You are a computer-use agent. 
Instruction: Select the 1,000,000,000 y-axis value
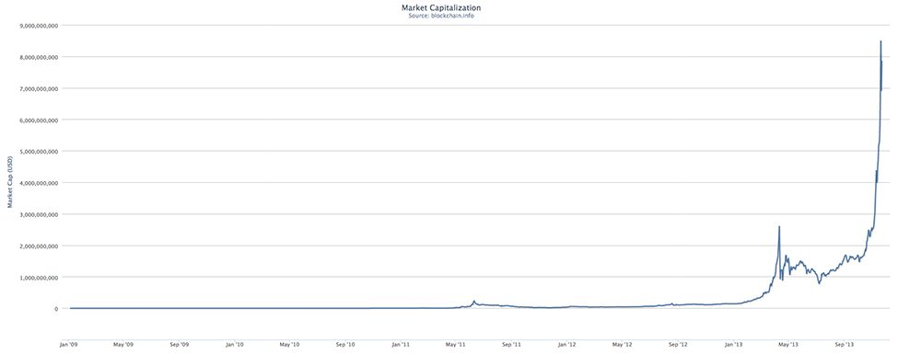pos(39,277)
